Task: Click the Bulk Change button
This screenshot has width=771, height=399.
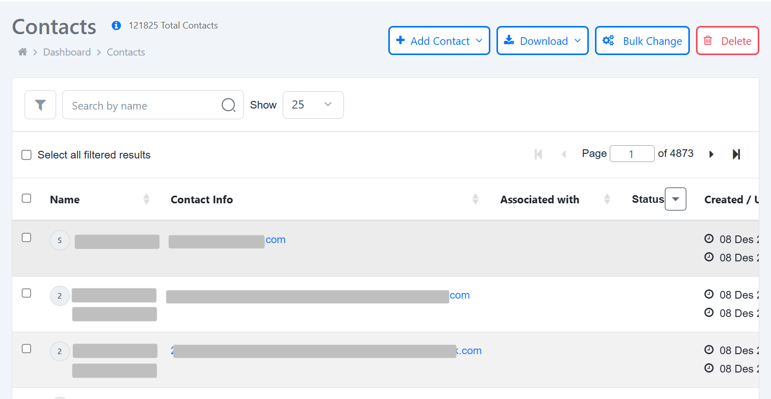Action: point(642,41)
